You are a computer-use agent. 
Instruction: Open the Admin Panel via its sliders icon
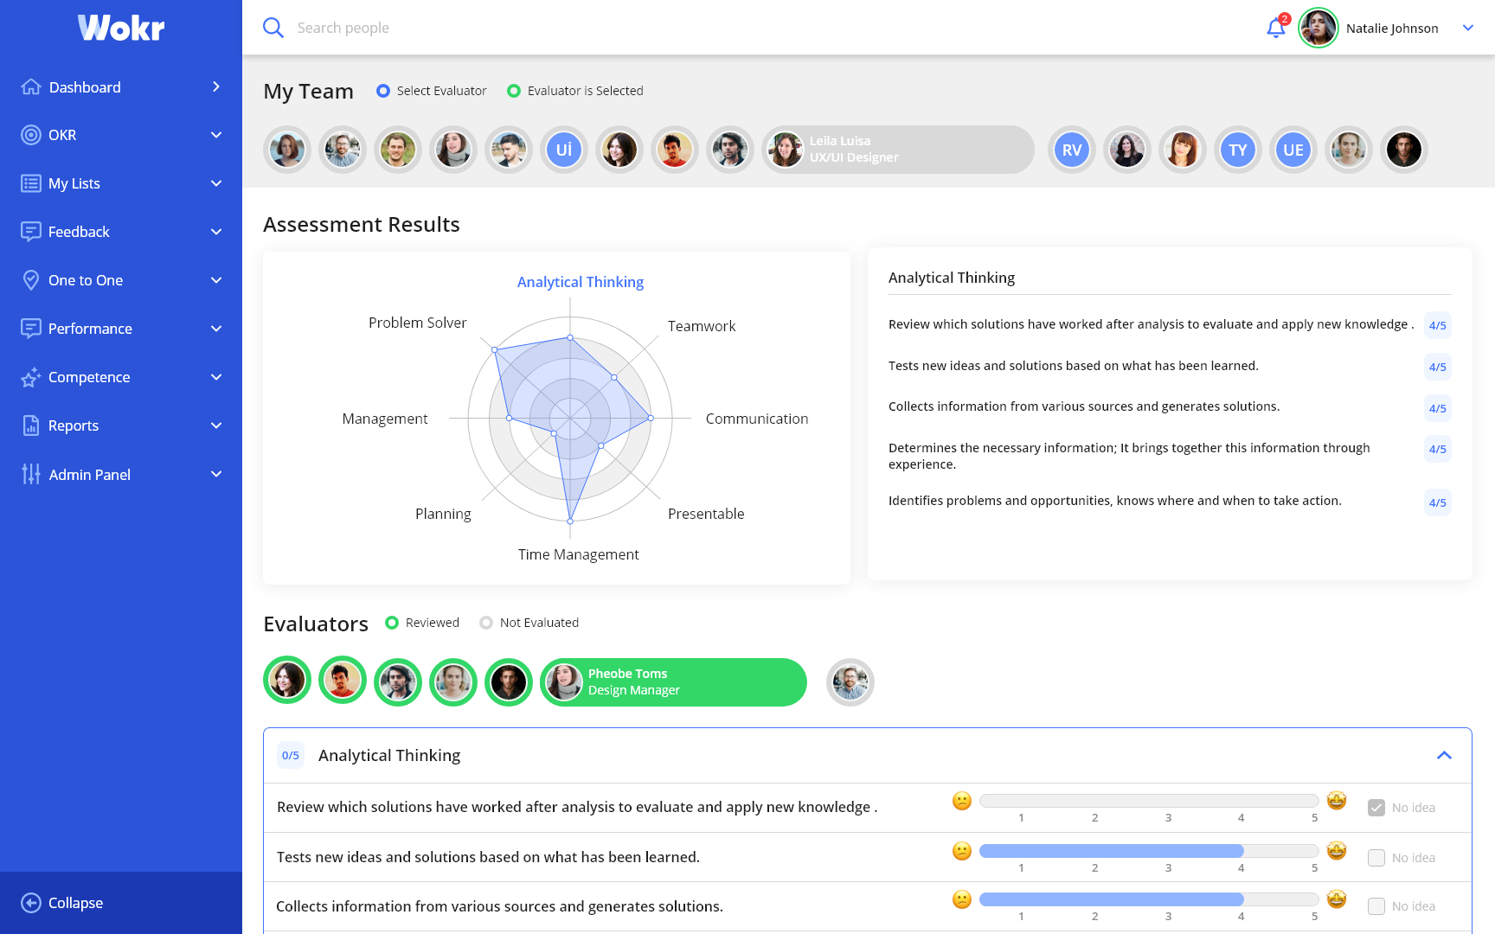(x=31, y=474)
